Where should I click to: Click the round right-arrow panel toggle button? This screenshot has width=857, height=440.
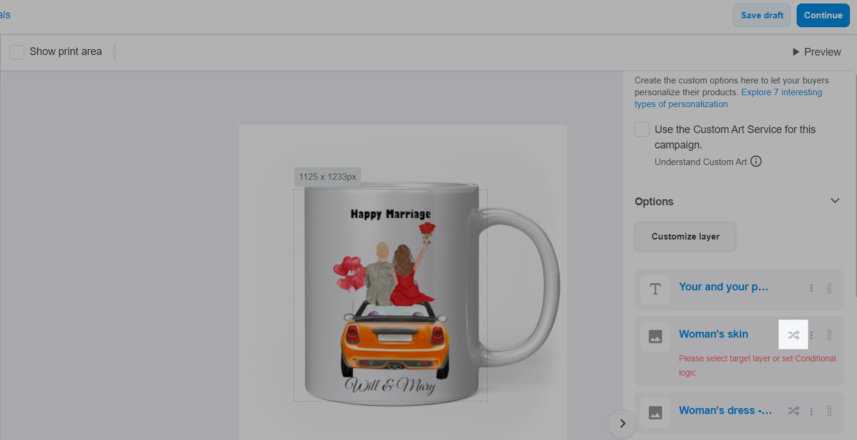[x=623, y=423]
